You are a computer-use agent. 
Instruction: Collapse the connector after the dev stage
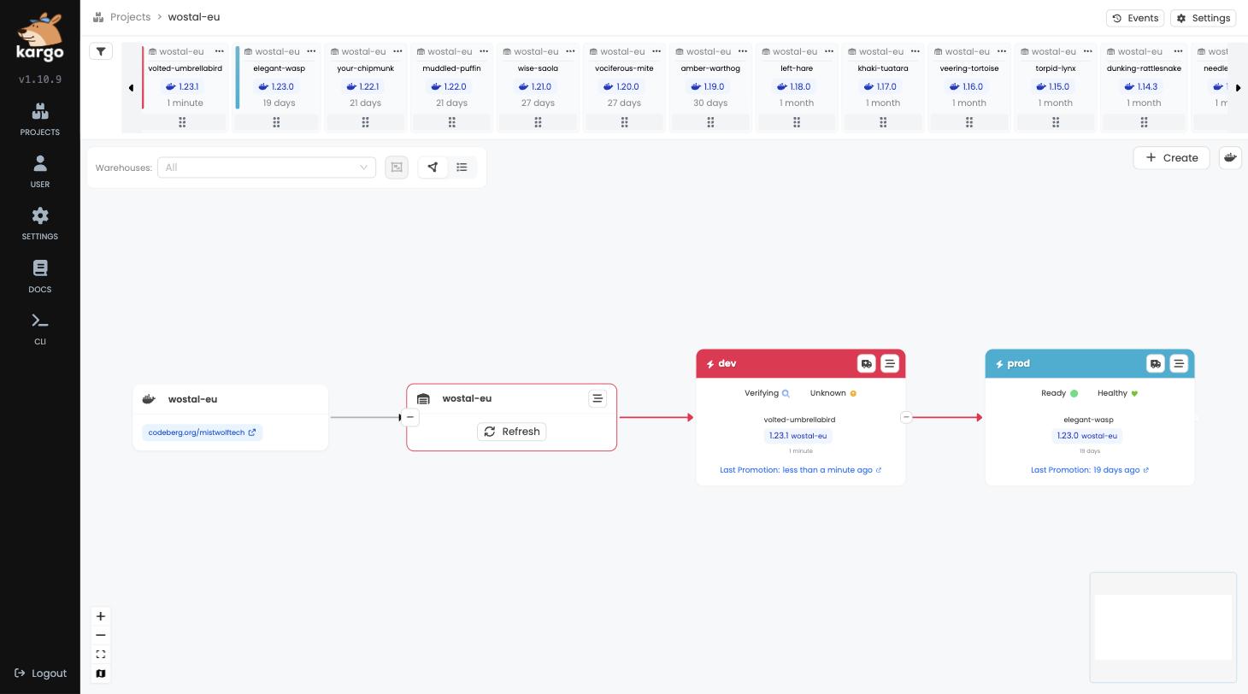click(906, 417)
